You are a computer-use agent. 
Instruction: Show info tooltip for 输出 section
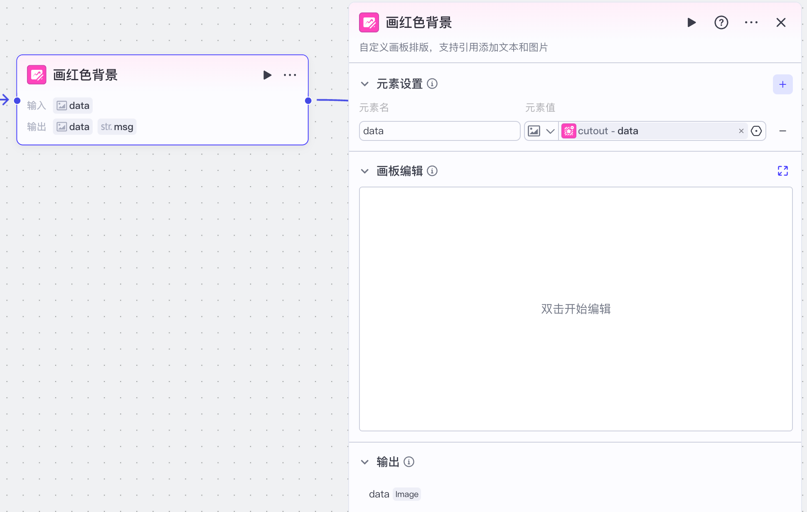(409, 462)
